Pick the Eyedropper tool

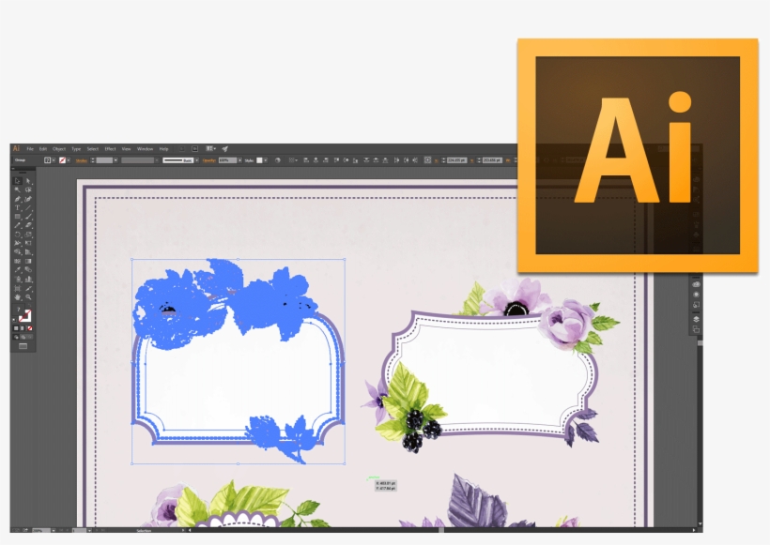[x=17, y=269]
